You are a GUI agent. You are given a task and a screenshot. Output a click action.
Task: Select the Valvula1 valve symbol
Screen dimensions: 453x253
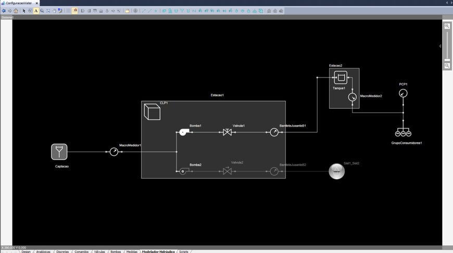tap(227, 132)
